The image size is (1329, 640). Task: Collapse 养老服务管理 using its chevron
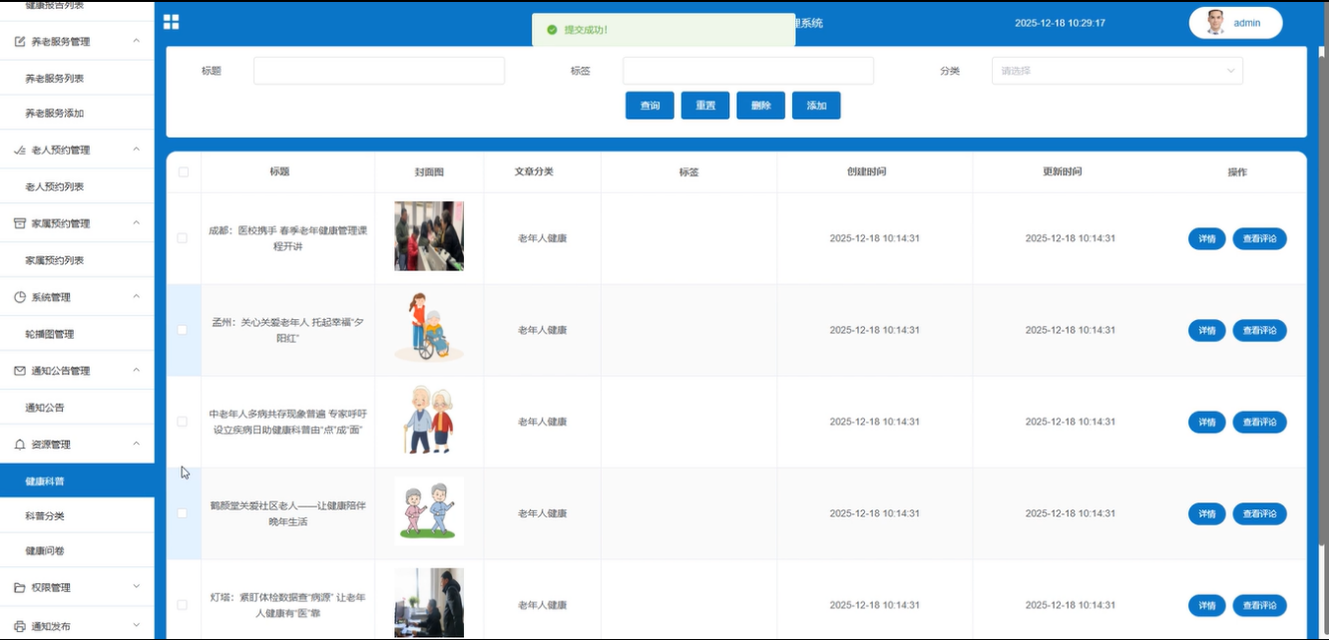[x=137, y=42]
